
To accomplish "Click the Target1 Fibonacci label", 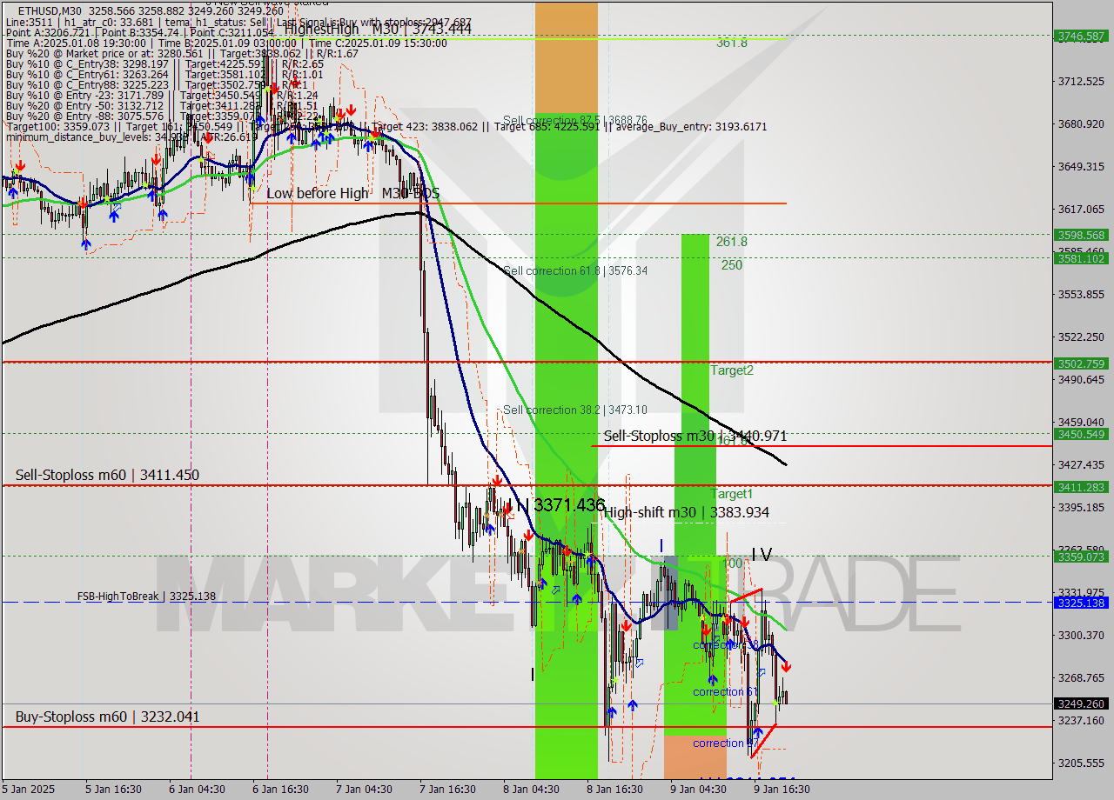I will point(732,494).
